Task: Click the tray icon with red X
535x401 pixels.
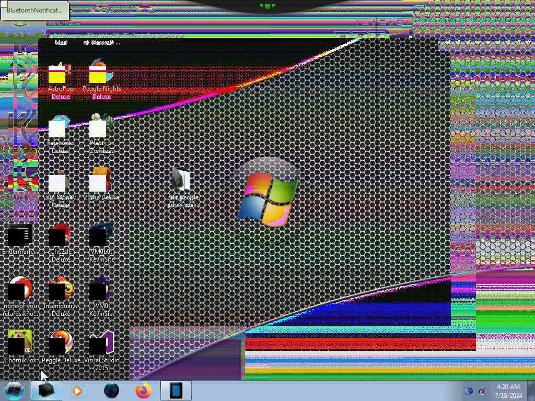Action: pos(482,391)
